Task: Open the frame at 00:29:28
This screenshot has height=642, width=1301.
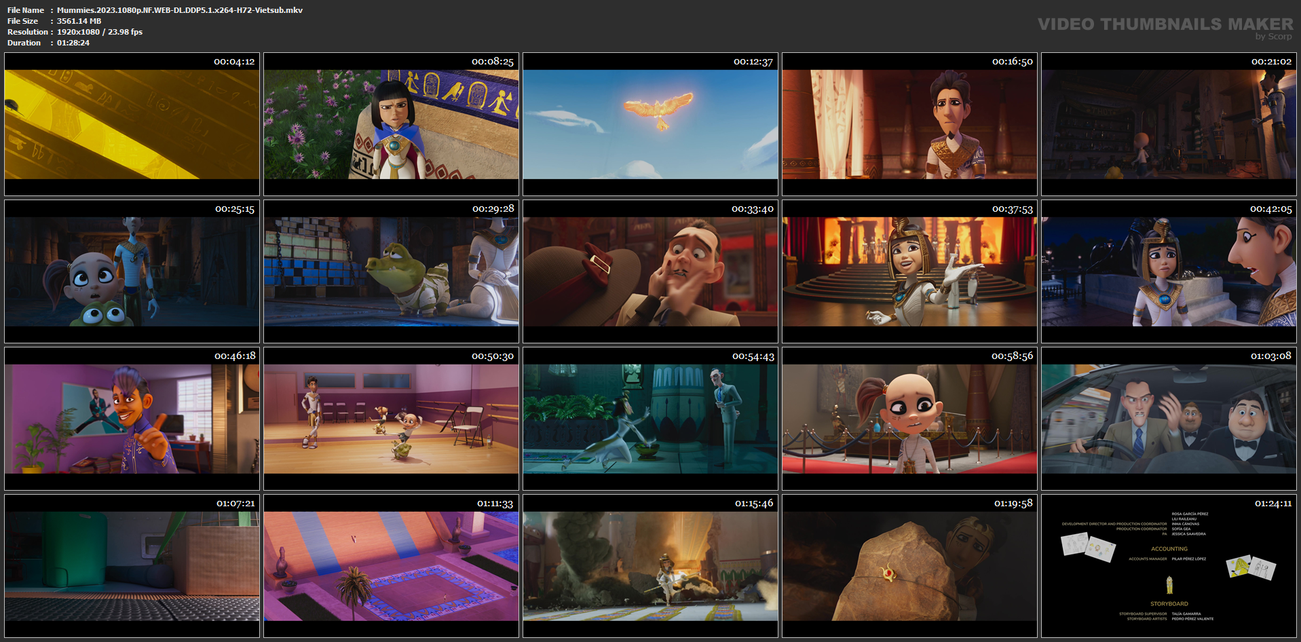Action: point(392,271)
